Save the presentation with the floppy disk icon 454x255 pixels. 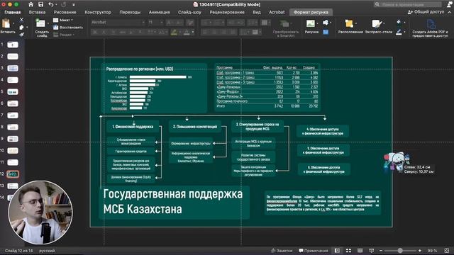pos(41,4)
